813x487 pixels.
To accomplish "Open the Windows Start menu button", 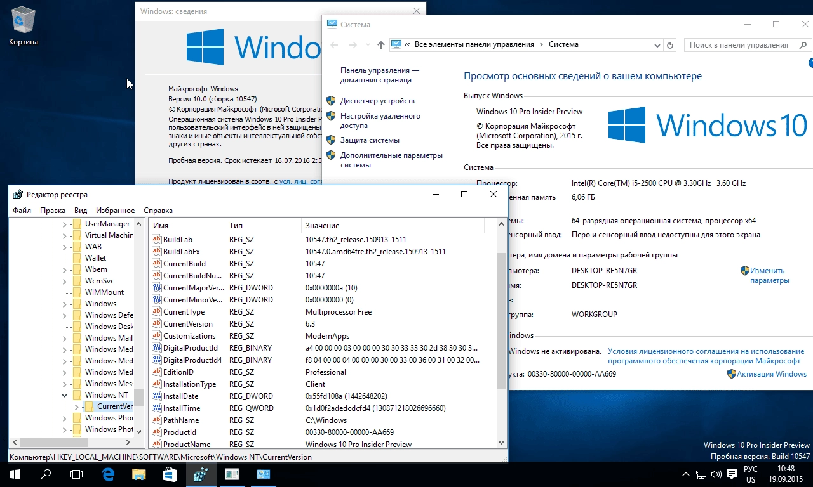I will (x=15, y=474).
